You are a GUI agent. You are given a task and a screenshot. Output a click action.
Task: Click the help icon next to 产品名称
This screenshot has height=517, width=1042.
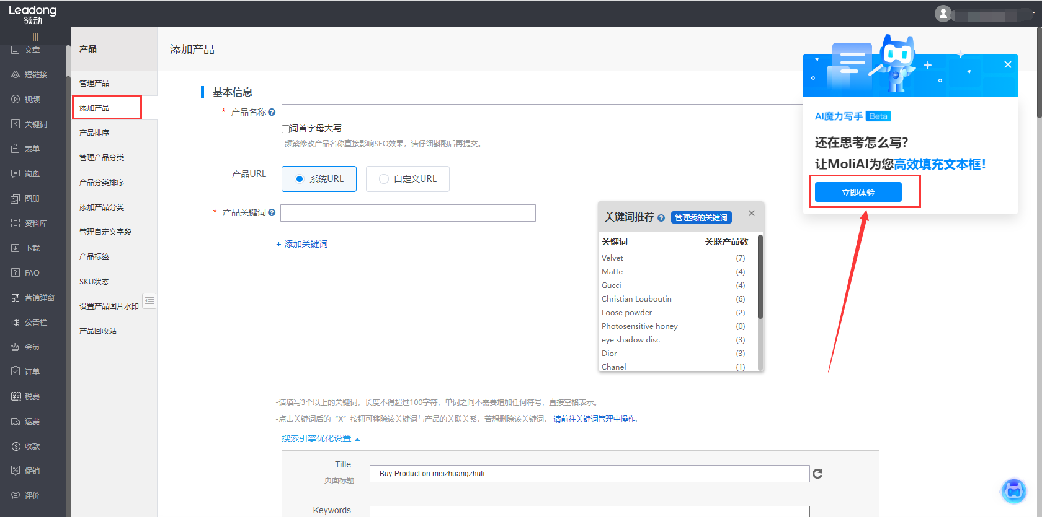(272, 112)
